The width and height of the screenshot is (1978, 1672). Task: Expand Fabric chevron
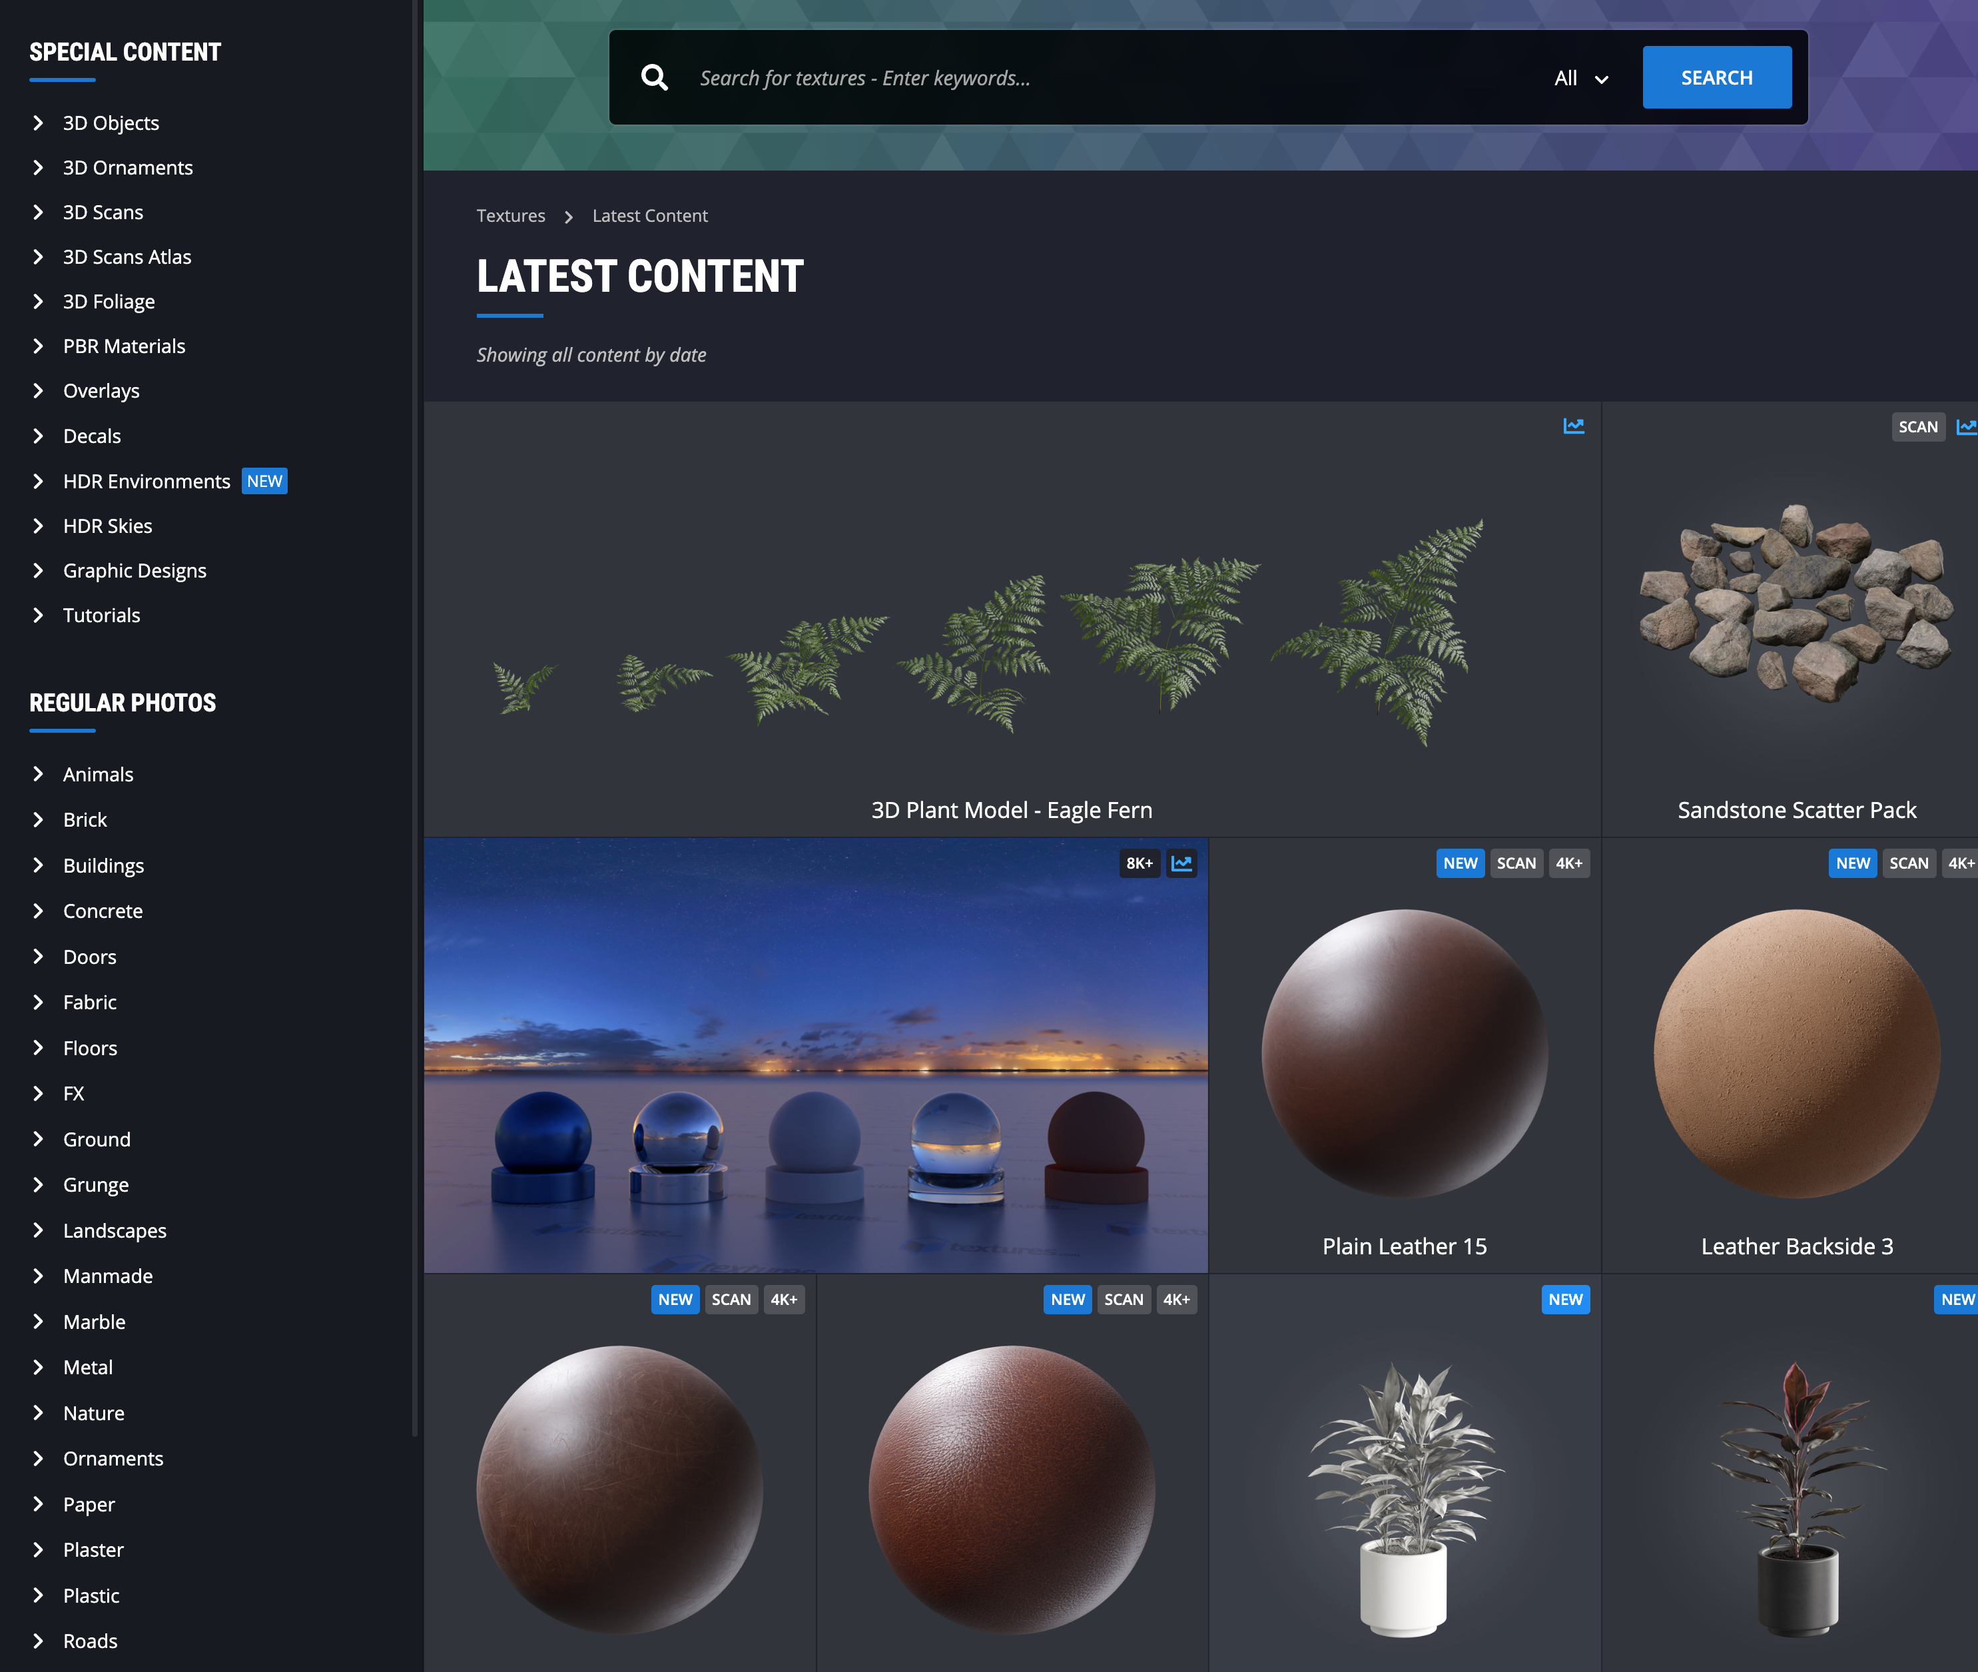[x=38, y=1002]
